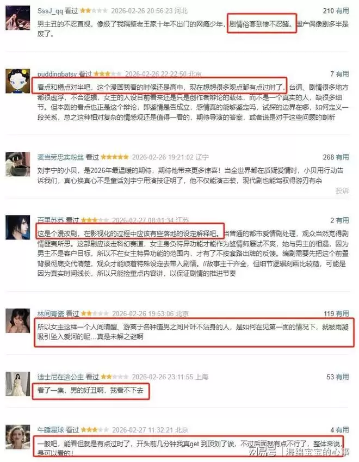359x462 pixels.
Task: Mark 午睡星球 review useful (4 有用)
Action: [x=339, y=430]
